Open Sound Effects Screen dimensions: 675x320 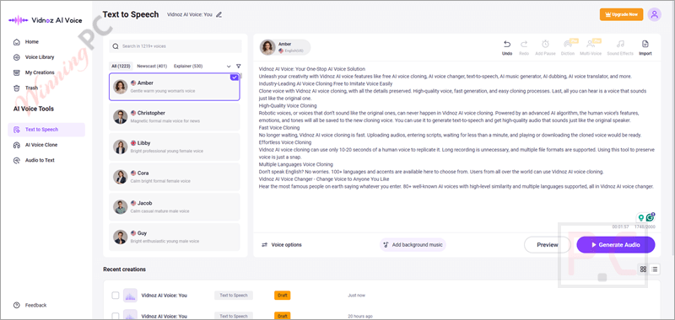pos(620,47)
